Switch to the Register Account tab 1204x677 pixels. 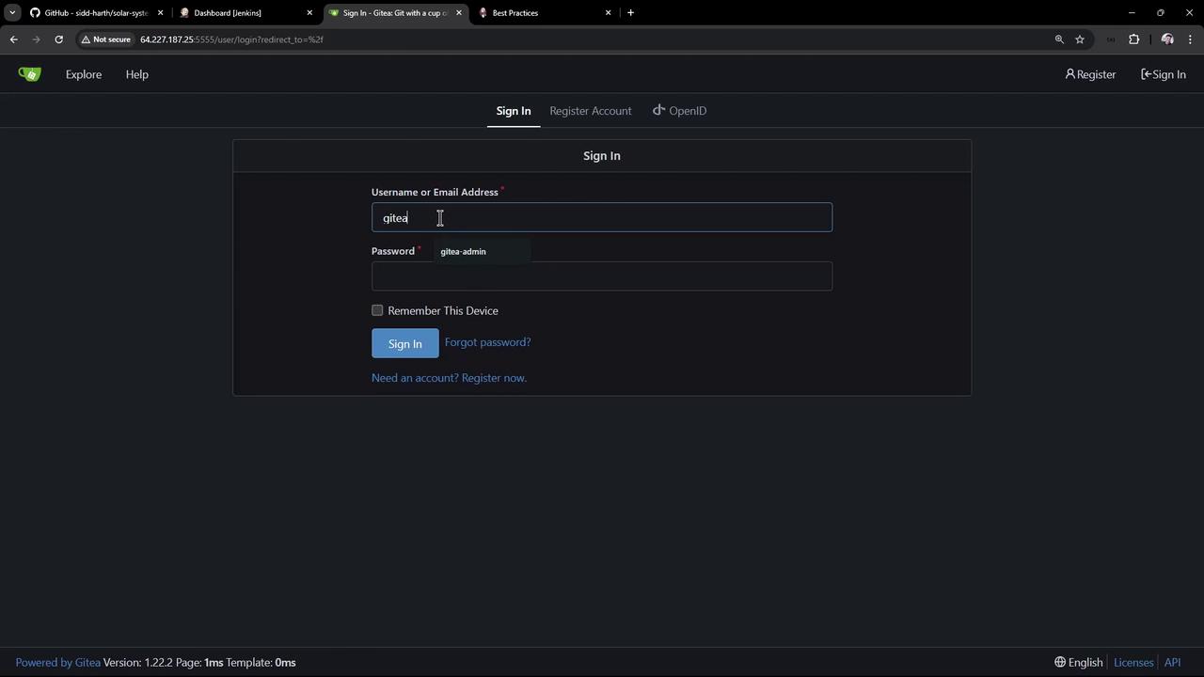click(591, 111)
